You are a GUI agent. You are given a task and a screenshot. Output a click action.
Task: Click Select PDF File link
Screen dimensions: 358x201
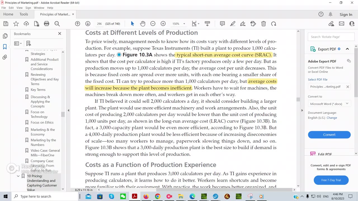[317, 80]
